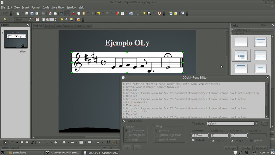Toggle the Default Code checkbox

(124, 121)
